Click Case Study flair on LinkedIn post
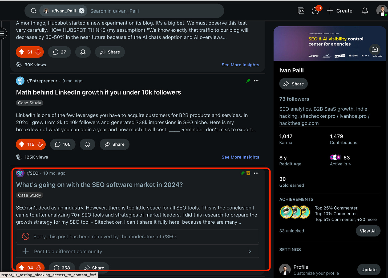The image size is (388, 278). (30, 103)
